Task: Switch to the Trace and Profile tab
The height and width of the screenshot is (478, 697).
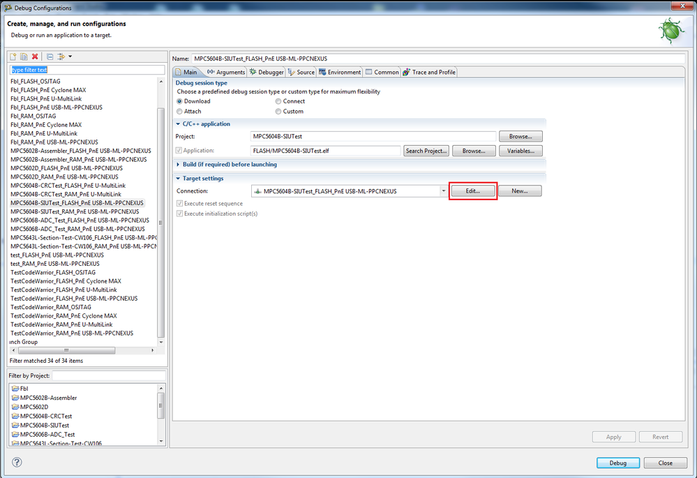Action: (x=429, y=72)
